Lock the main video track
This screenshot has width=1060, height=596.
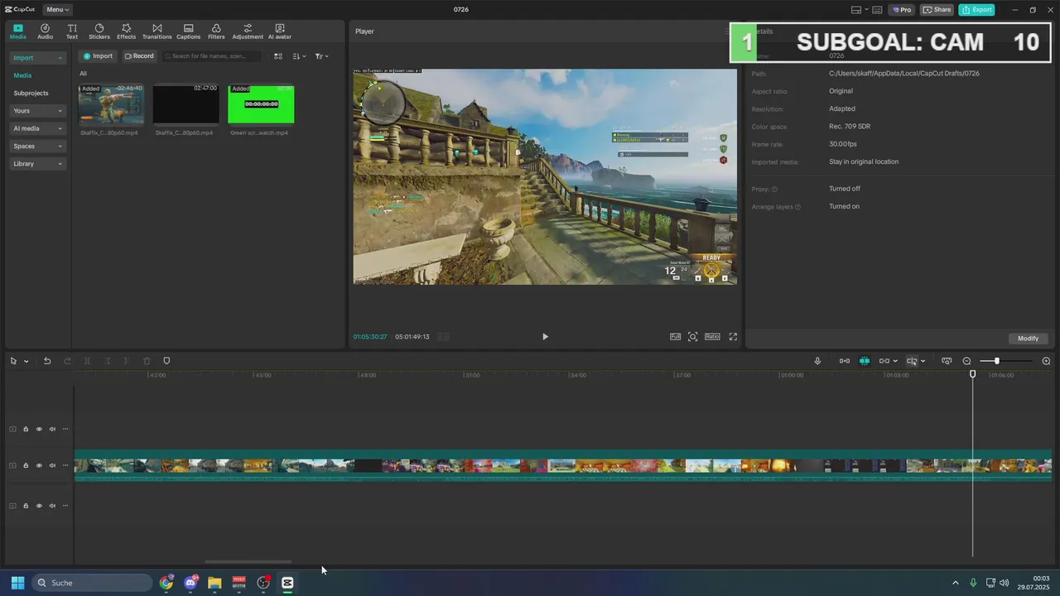[x=26, y=465]
